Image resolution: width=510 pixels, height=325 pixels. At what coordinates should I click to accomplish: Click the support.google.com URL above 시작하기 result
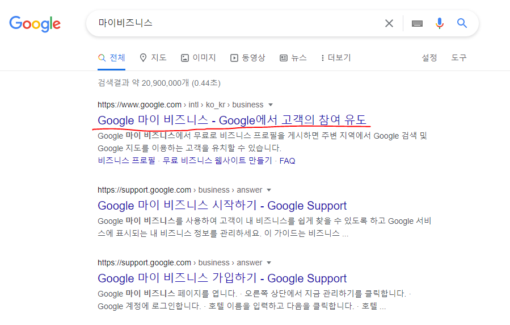pos(180,190)
